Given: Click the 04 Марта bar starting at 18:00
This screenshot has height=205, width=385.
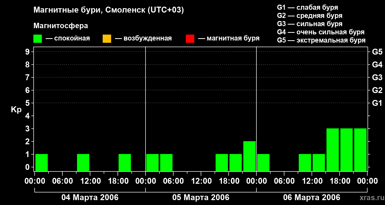Looking at the screenshot, I should [125, 162].
